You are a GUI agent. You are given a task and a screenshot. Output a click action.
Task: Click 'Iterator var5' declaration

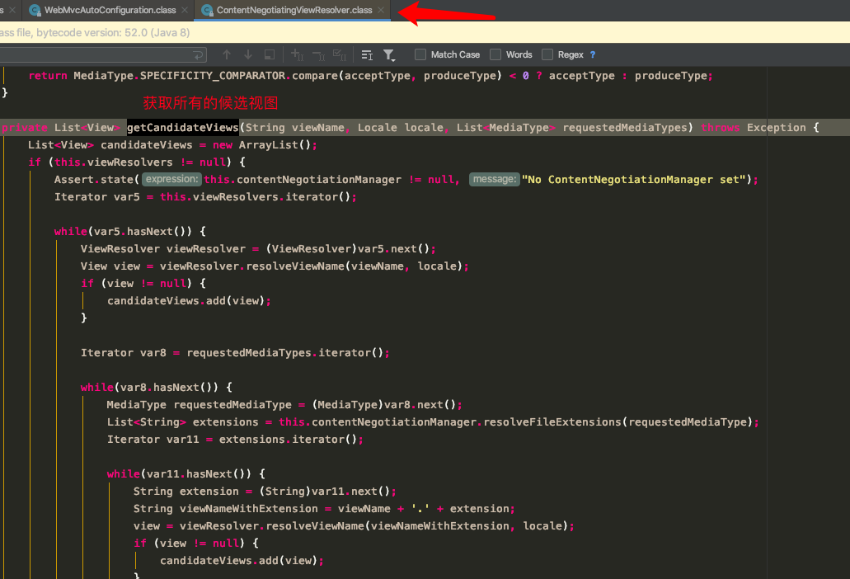(x=97, y=197)
